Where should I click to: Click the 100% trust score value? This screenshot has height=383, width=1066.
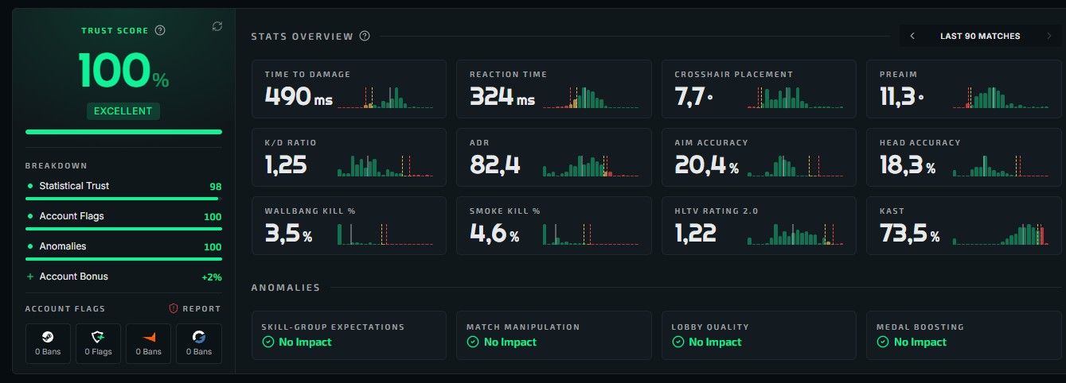[x=123, y=71]
